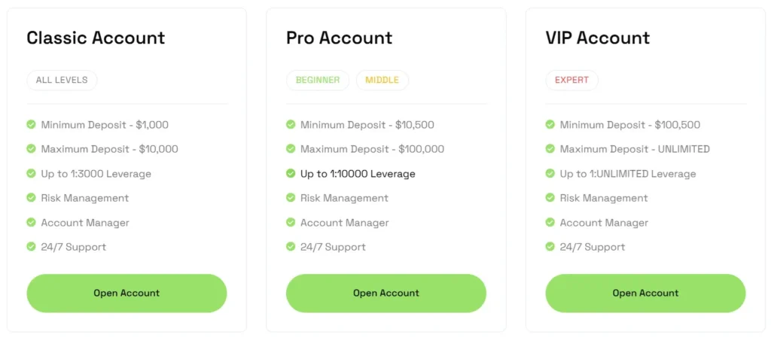Screen dimensions: 771x341
Task: Click check icon next to Minimum Deposit - $10,500
Action: tap(291, 124)
